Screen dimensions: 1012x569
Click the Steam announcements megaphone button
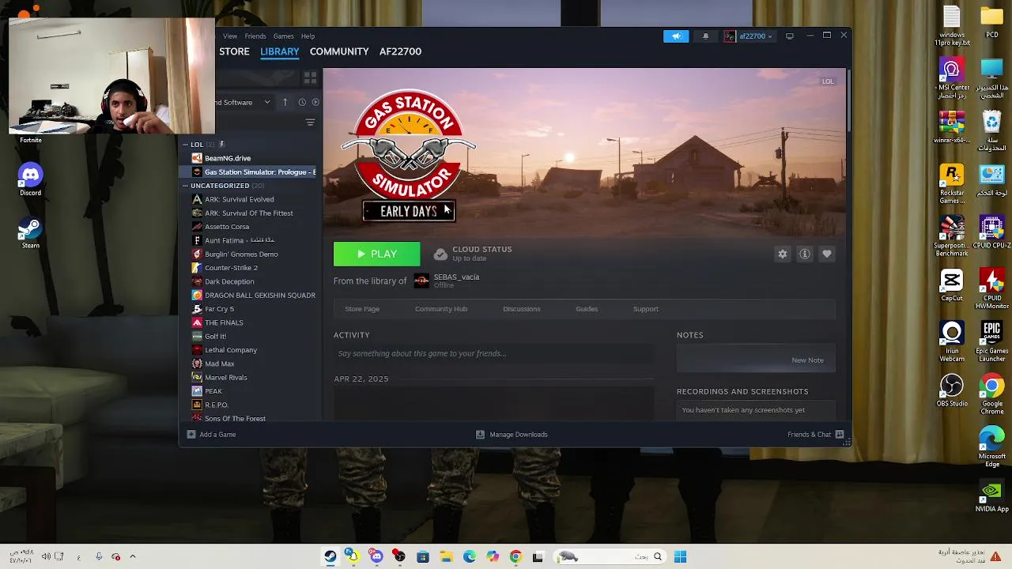point(676,36)
